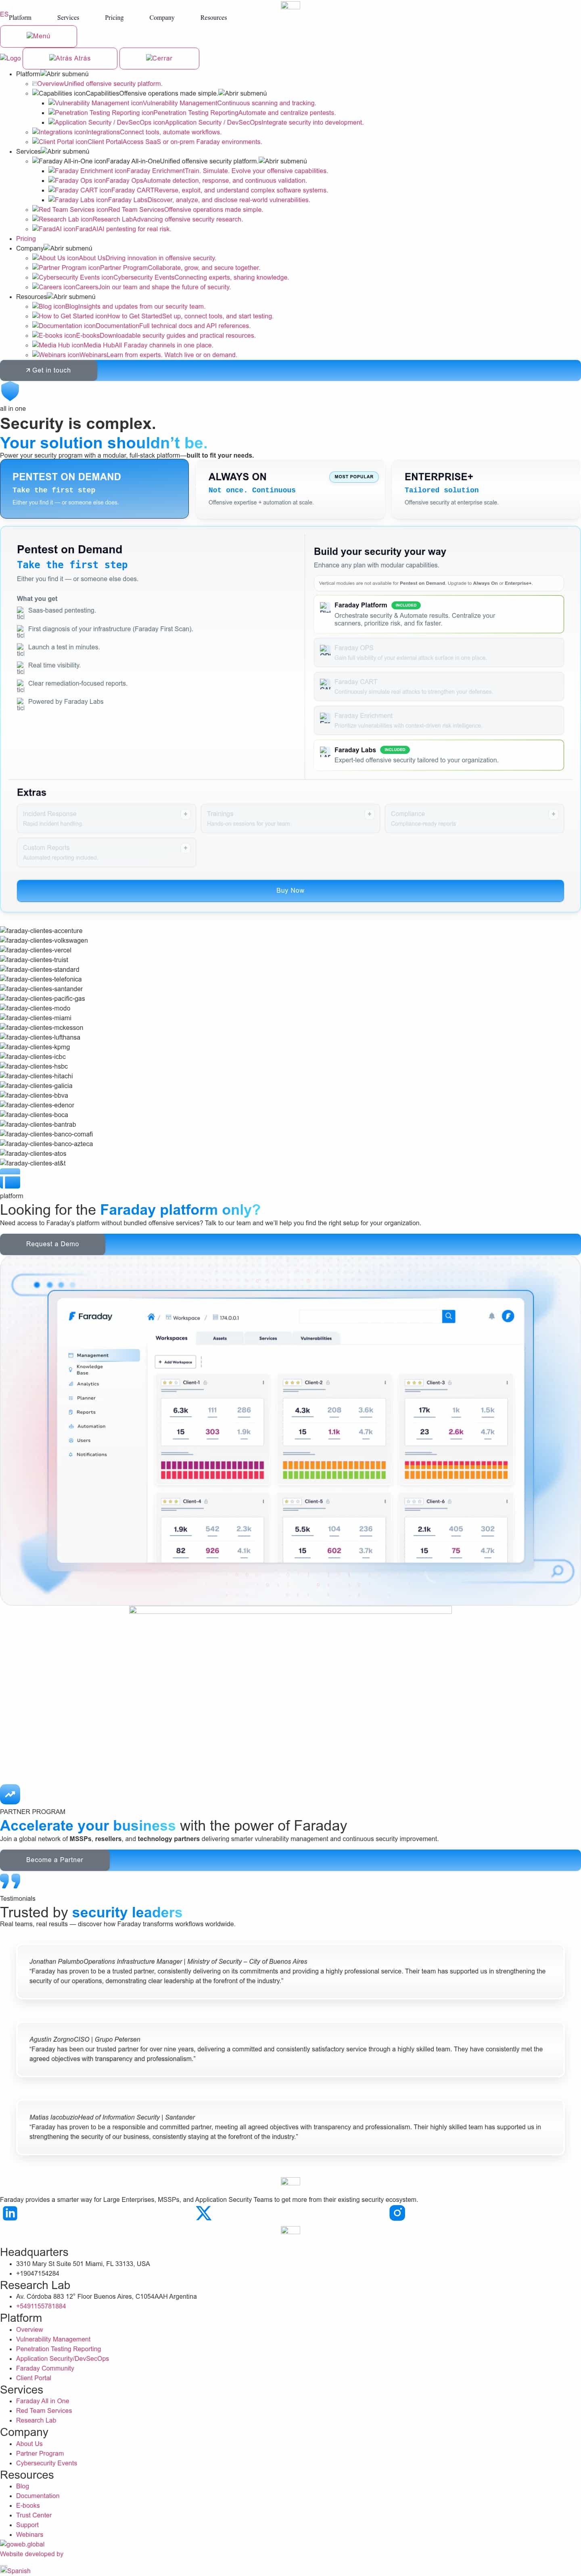Open the Client-2 workspace options dots
Screen dimensions: 581x2576
click(385, 1383)
